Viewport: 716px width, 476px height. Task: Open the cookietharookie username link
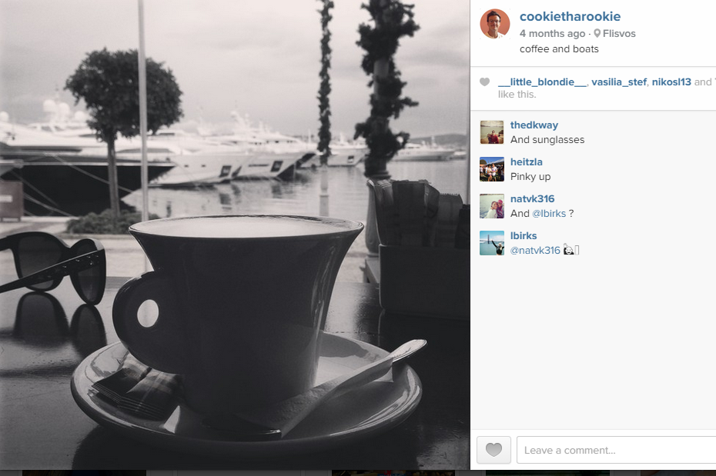[x=570, y=16]
